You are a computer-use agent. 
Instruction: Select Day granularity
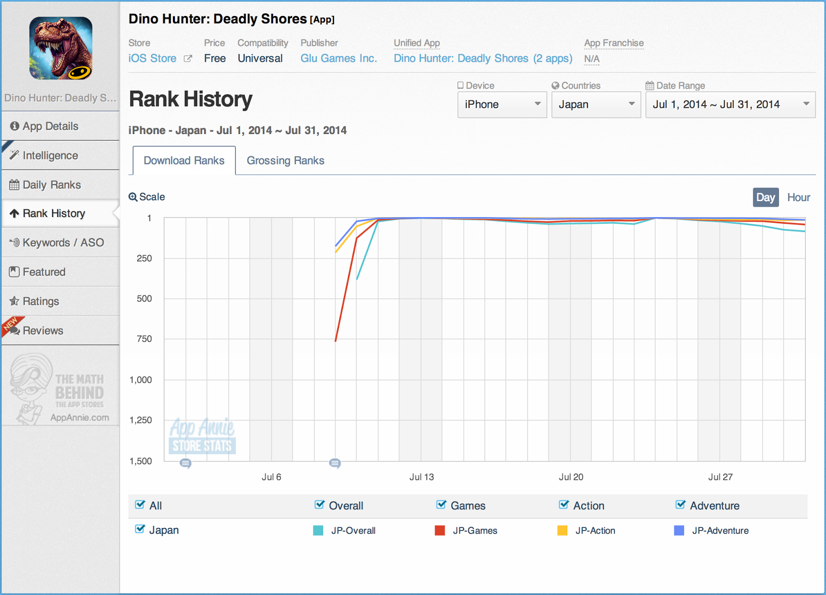(x=766, y=197)
